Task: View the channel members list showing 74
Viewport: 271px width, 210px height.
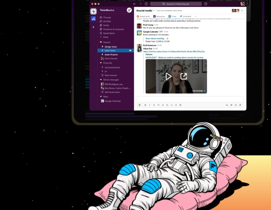Action: 238,11
